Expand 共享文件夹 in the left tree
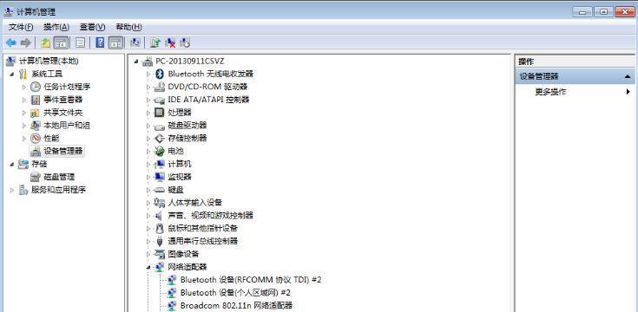This screenshot has width=638, height=312. pos(24,113)
